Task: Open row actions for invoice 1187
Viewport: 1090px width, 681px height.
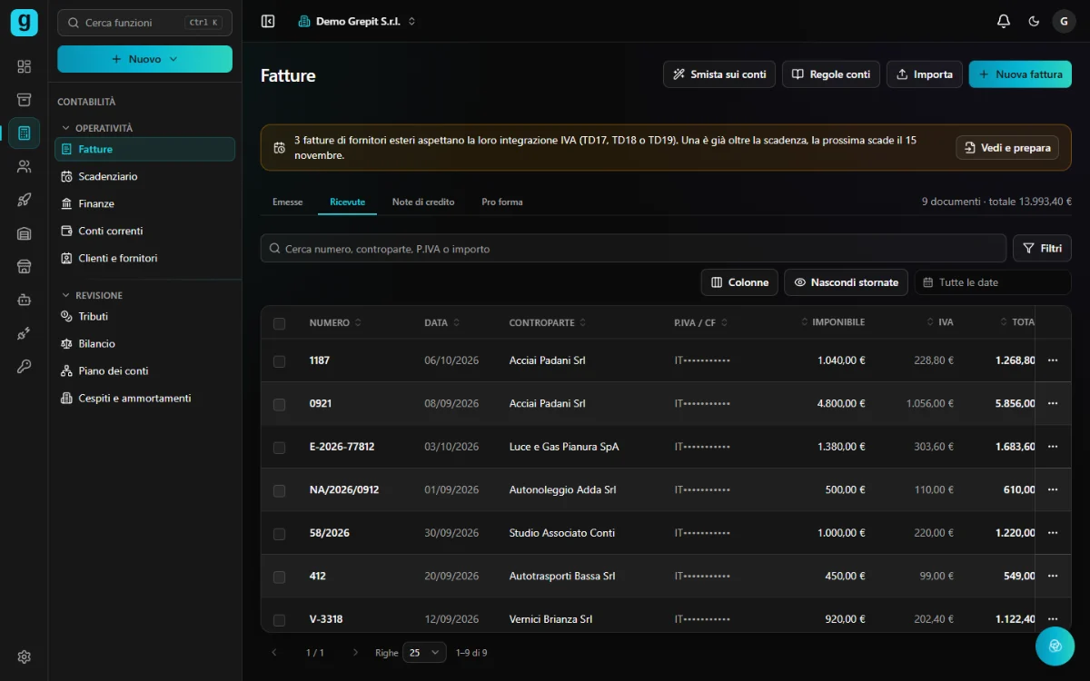Action: tap(1053, 360)
